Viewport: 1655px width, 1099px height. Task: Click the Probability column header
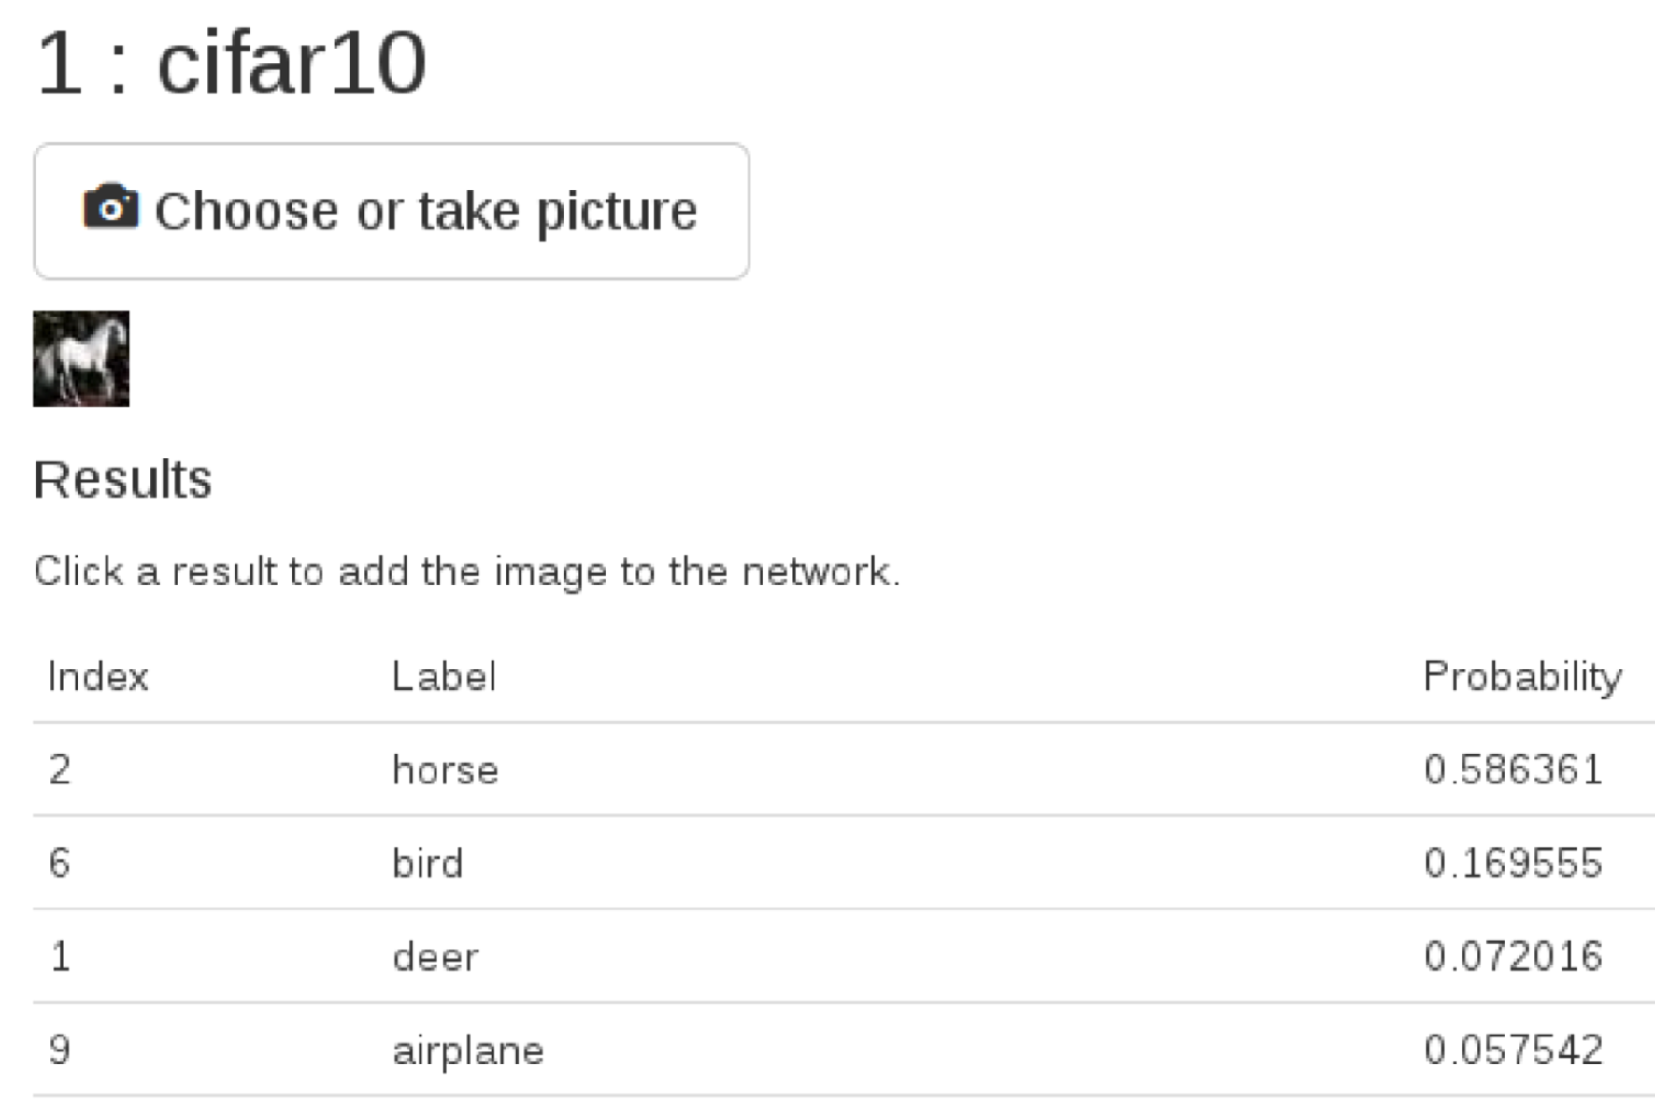click(1522, 677)
